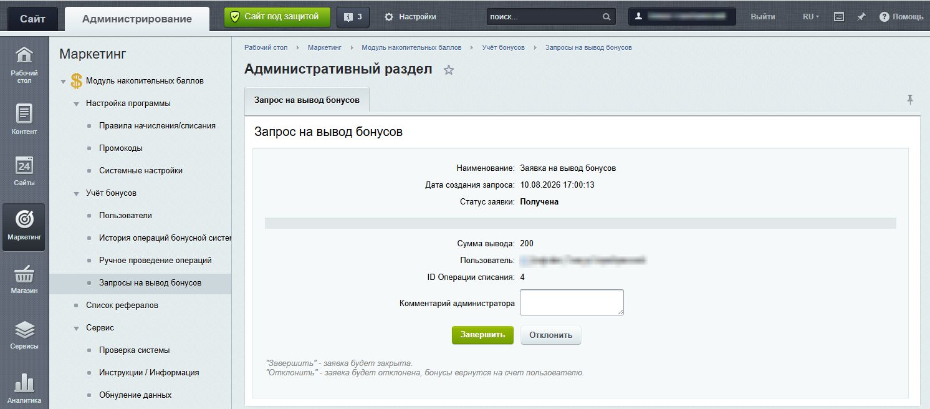Click the dollar icon of Модуль накопительных баллов

point(76,81)
